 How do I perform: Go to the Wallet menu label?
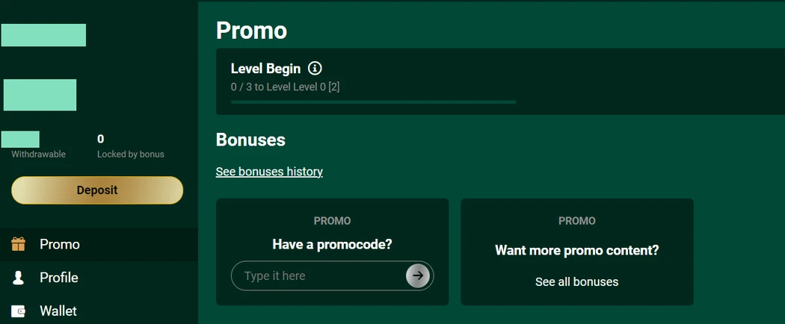[58, 311]
